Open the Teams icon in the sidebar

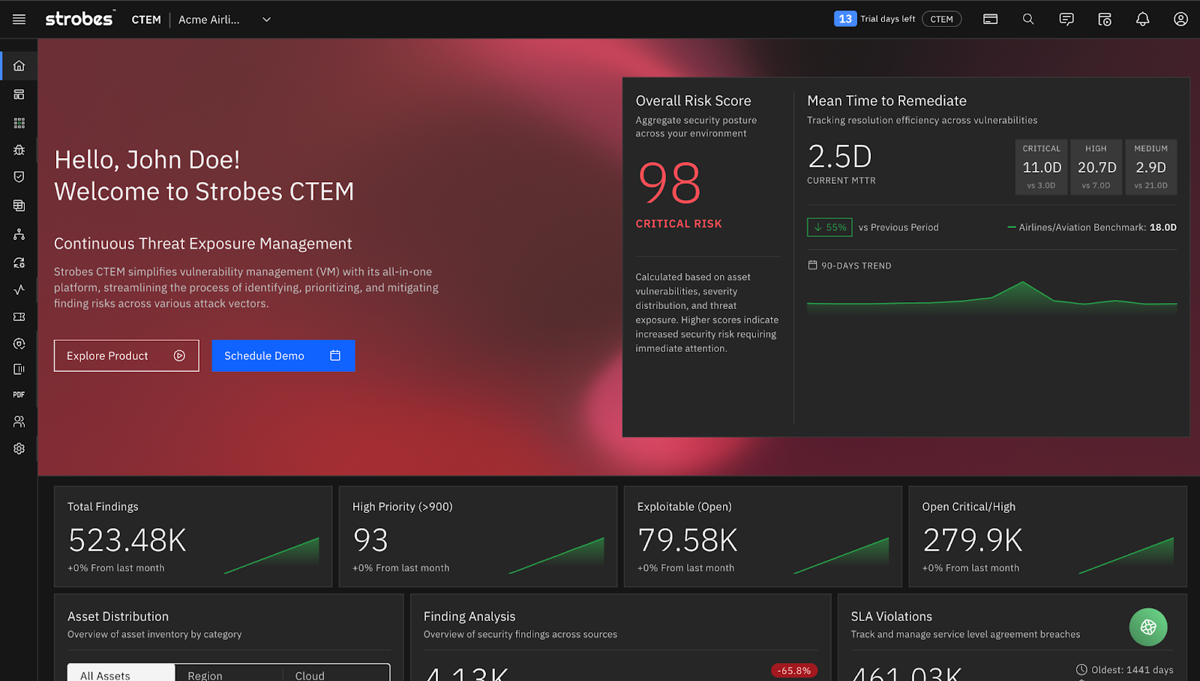(x=19, y=421)
